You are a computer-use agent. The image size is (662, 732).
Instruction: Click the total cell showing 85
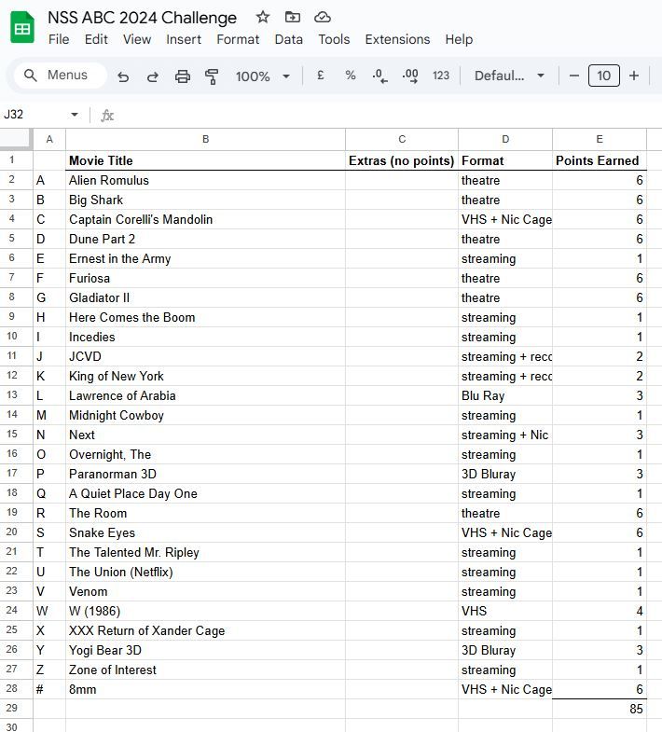pos(600,709)
